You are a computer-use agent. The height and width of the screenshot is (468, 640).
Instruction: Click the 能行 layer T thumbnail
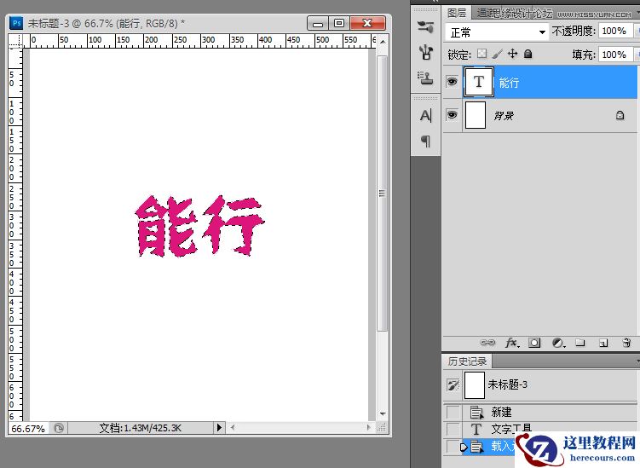pos(479,82)
